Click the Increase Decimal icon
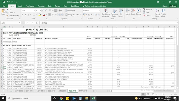179x101 pixels. point(96,15)
